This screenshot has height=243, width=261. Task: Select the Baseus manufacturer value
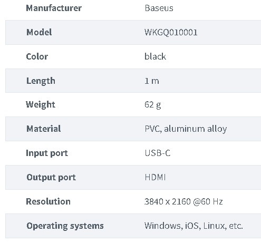[x=159, y=8]
